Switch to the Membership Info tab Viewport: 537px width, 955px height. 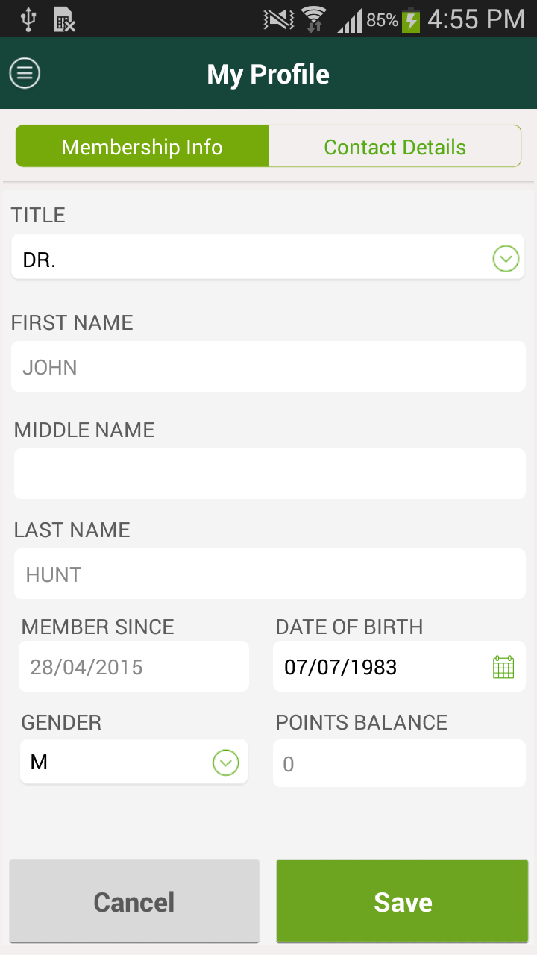(142, 146)
